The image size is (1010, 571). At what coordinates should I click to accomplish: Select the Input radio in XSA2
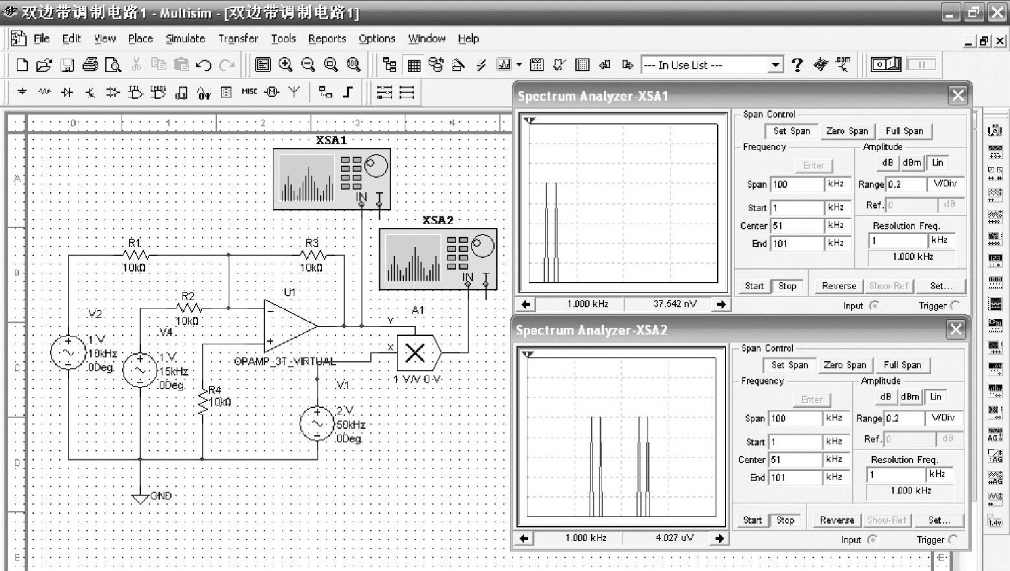pyautogui.click(x=872, y=539)
